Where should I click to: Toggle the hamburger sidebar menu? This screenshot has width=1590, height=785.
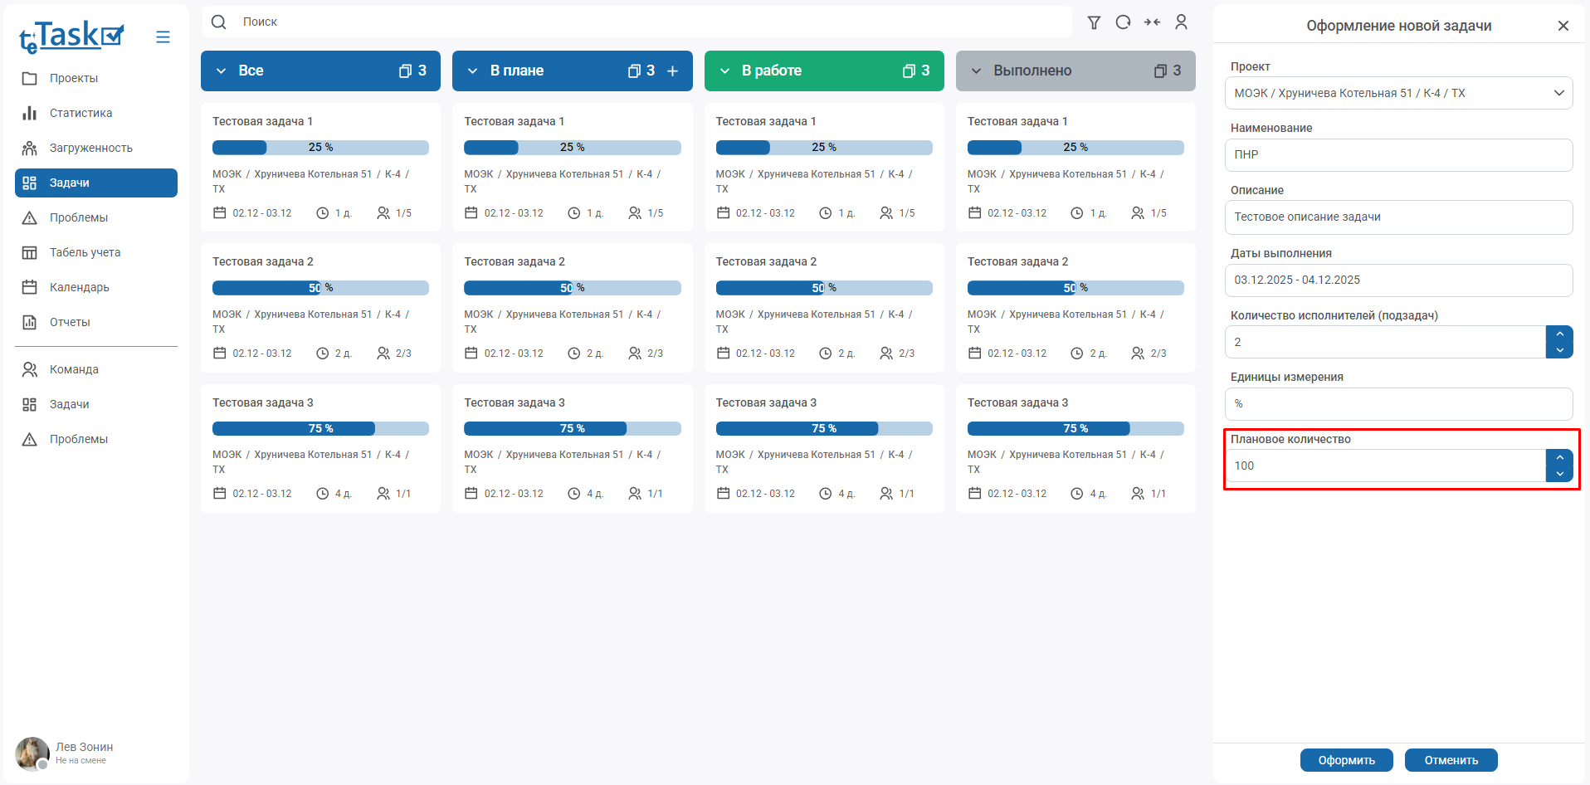[x=163, y=37]
